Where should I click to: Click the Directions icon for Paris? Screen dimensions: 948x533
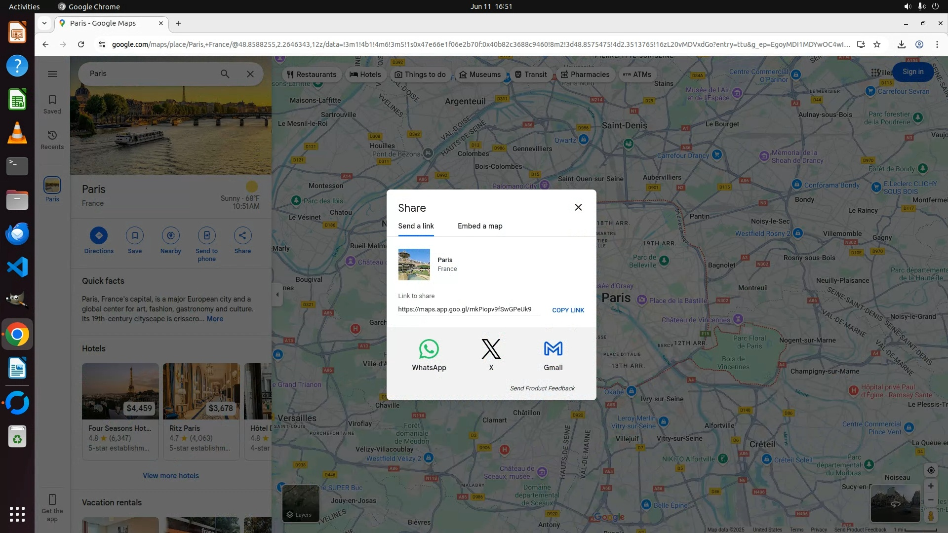99,236
